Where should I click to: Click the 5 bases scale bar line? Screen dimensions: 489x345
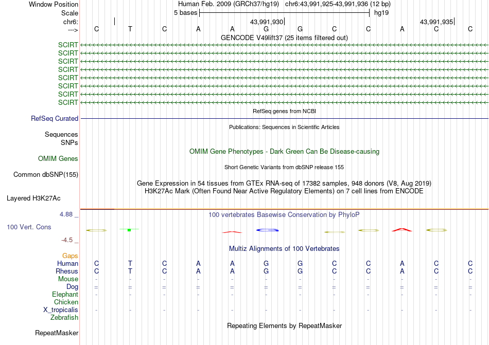[x=285, y=13]
